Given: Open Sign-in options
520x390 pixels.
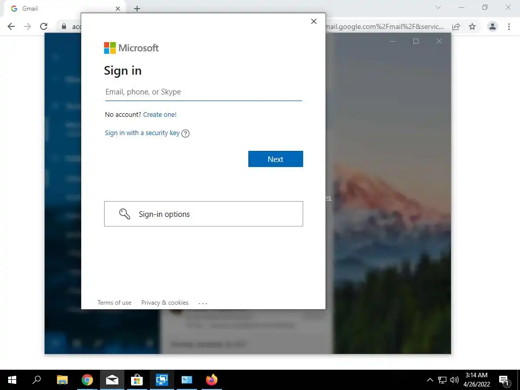Looking at the screenshot, I should (203, 214).
